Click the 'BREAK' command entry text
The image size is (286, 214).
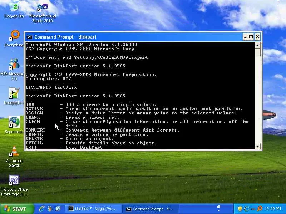(x=33, y=117)
